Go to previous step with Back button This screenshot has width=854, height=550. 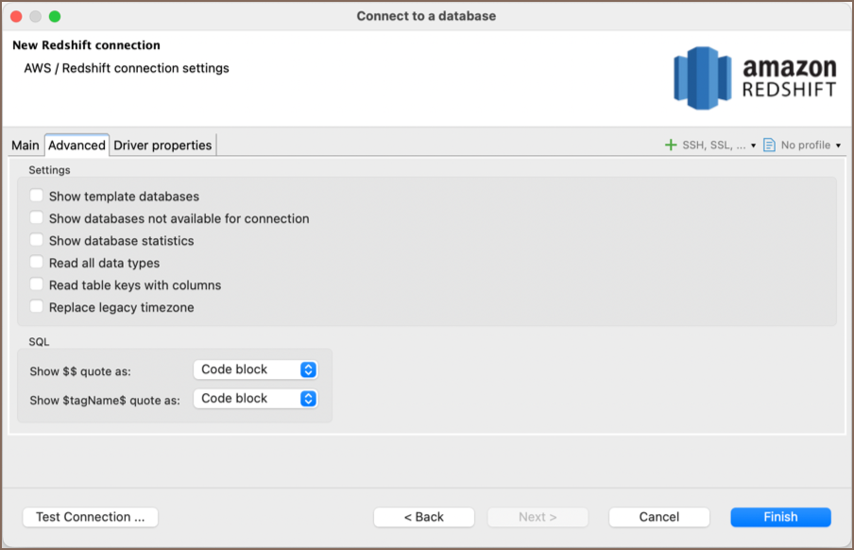(x=423, y=517)
